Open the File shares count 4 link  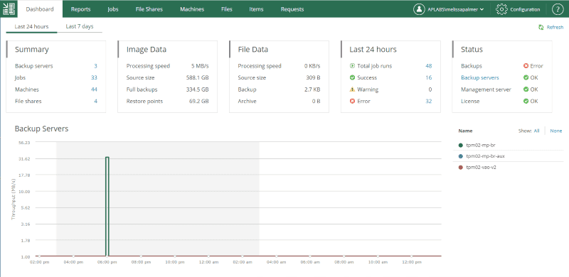pos(96,101)
